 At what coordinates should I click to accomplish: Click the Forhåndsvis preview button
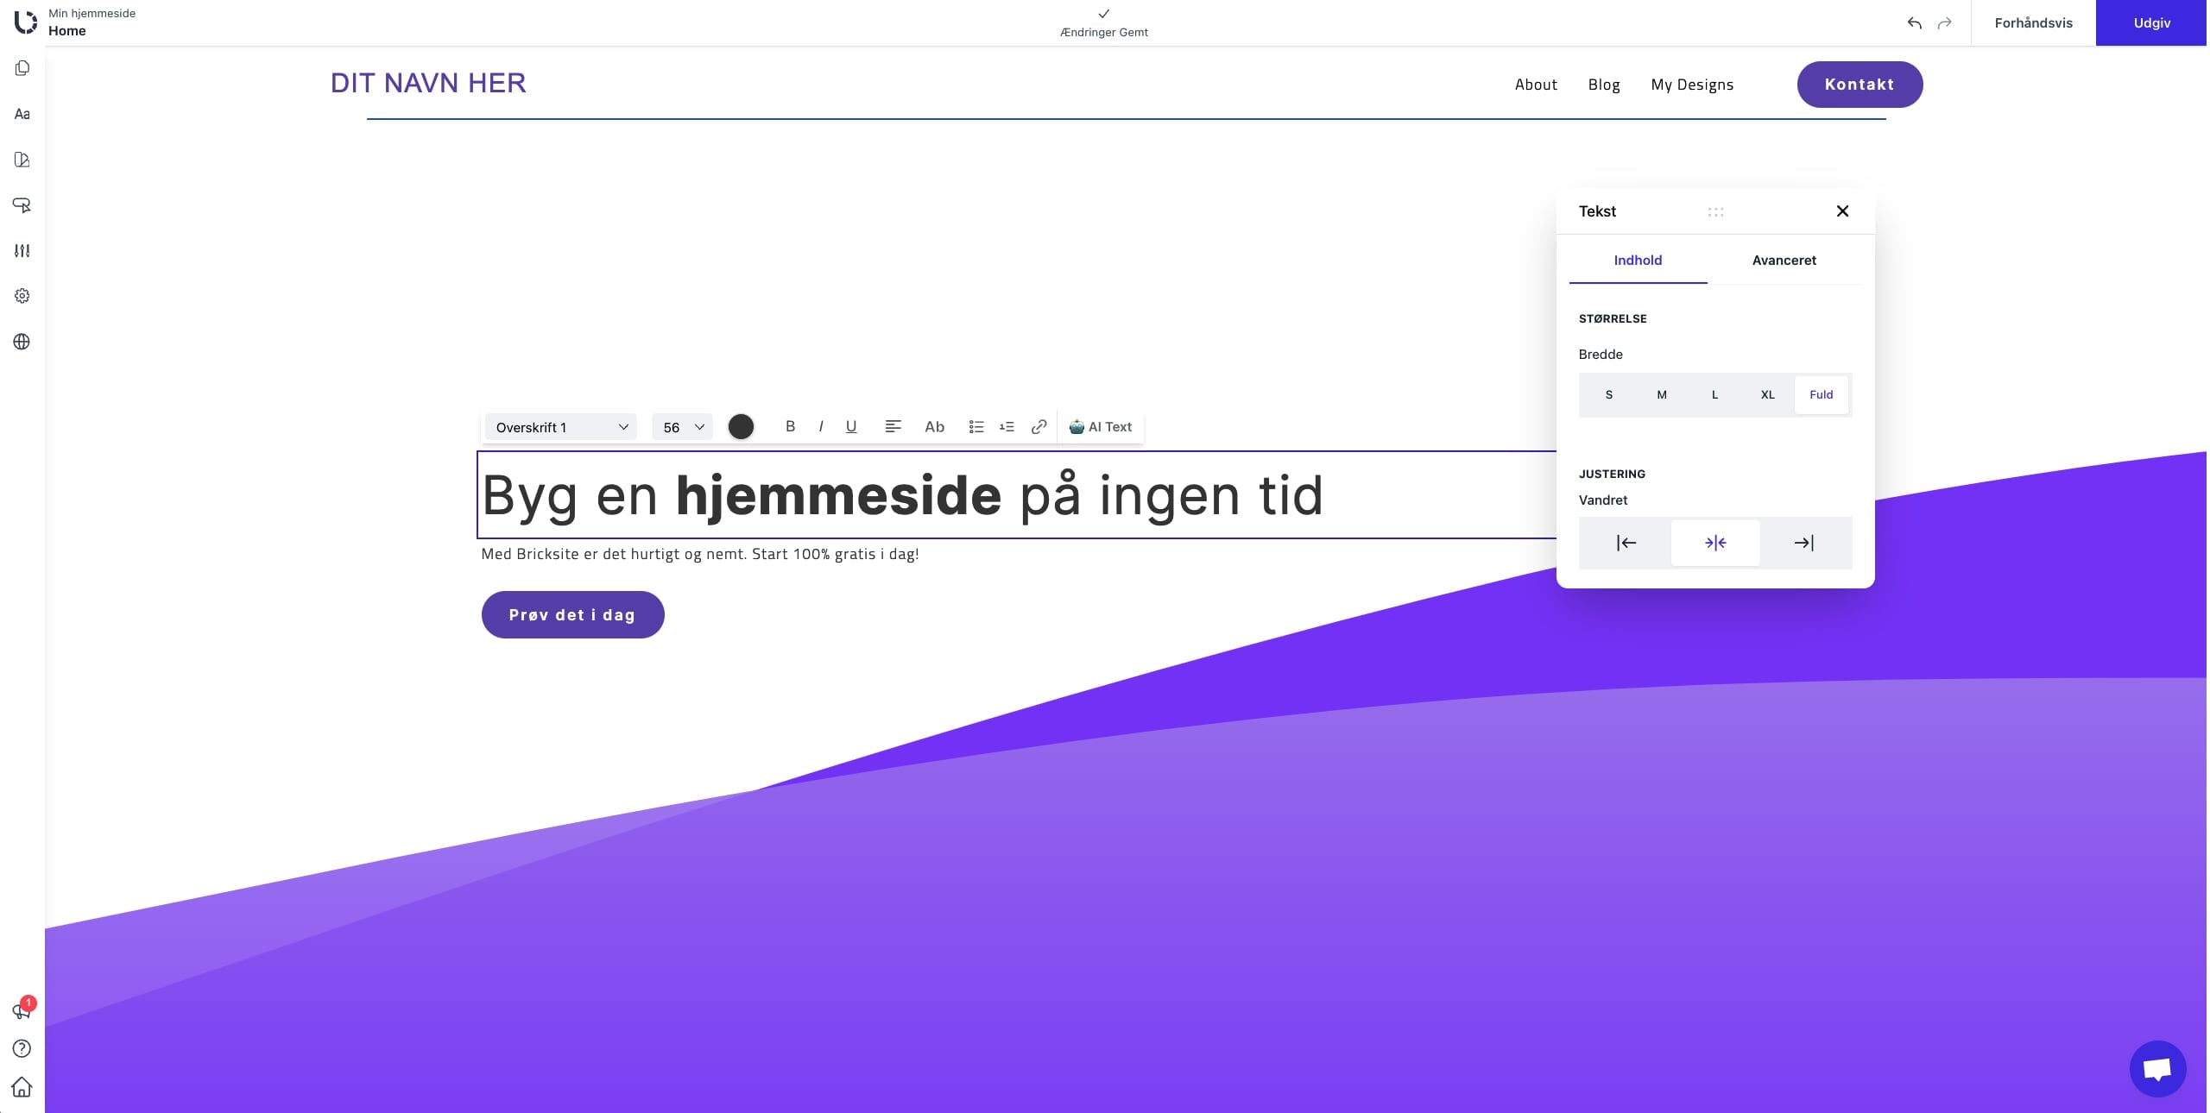2033,23
